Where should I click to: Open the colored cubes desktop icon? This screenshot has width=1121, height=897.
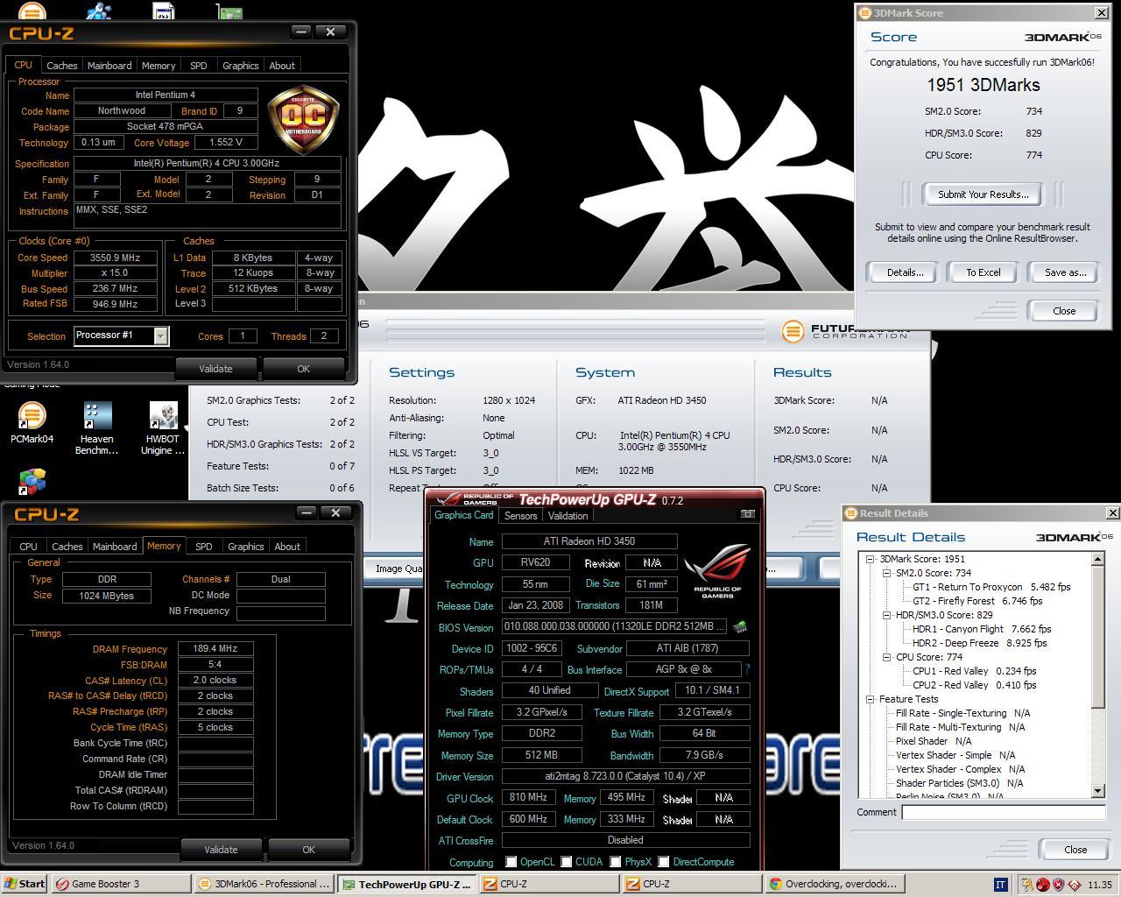pos(32,481)
